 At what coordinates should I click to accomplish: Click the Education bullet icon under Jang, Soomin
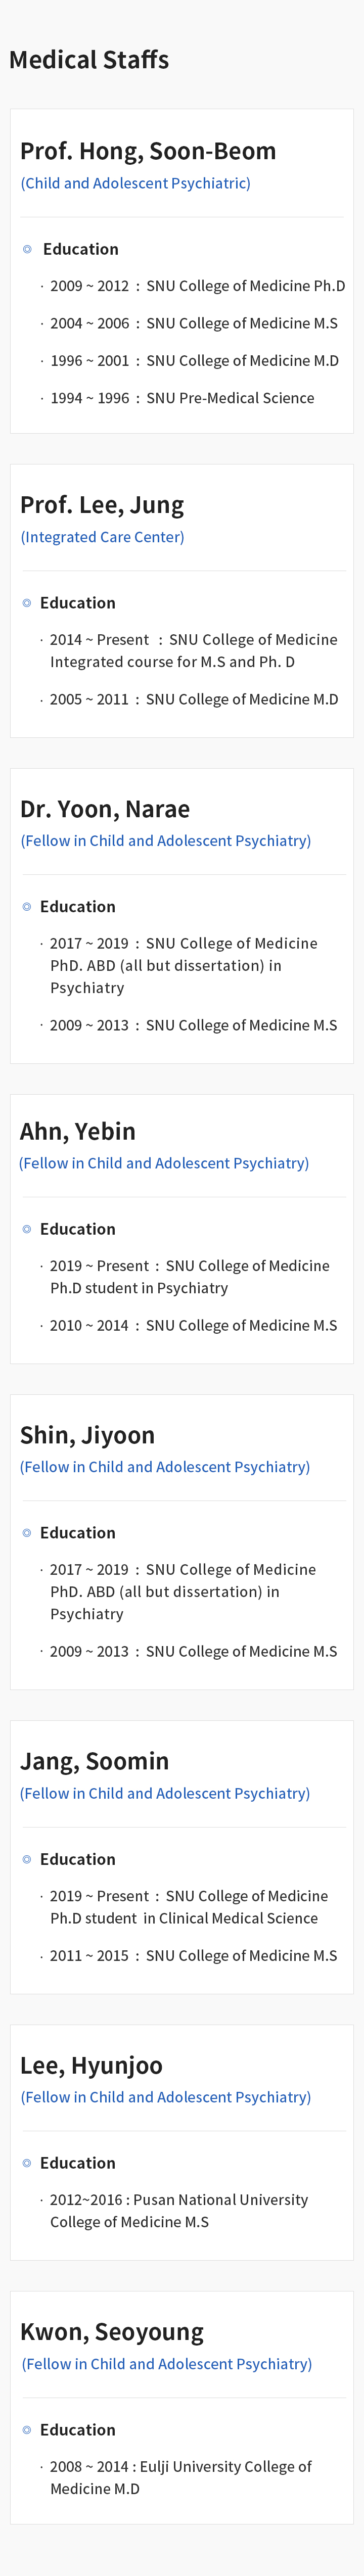point(27,1859)
